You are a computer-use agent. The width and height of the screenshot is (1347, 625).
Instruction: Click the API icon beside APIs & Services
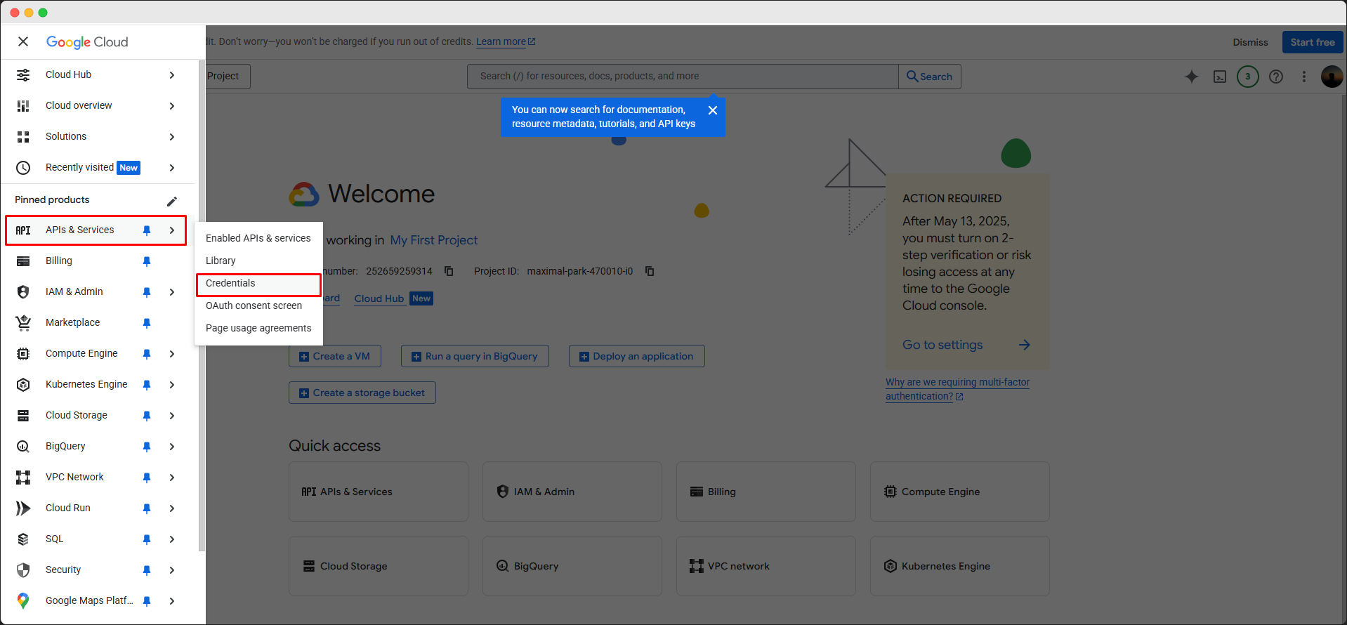(x=23, y=230)
